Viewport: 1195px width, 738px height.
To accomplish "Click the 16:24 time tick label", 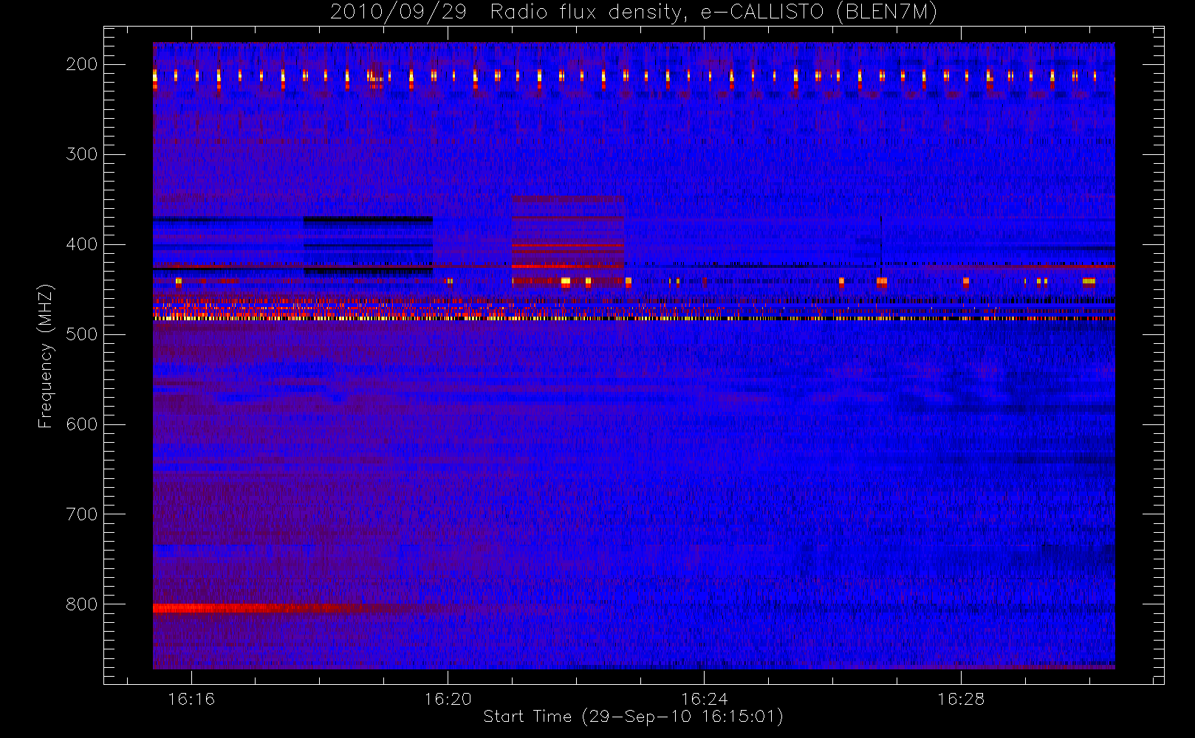I will click(704, 699).
